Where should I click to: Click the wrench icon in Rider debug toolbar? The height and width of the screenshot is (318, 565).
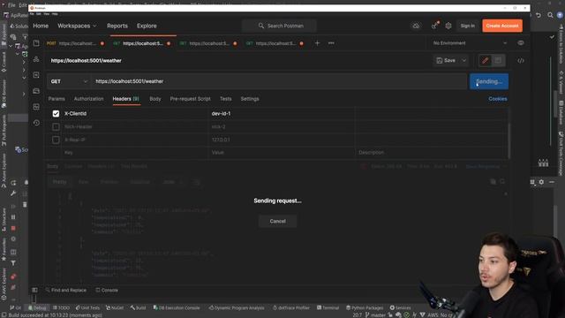pyautogui.click(x=13, y=193)
